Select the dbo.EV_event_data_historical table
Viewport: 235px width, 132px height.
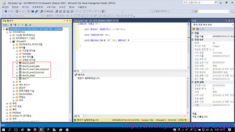35,69
